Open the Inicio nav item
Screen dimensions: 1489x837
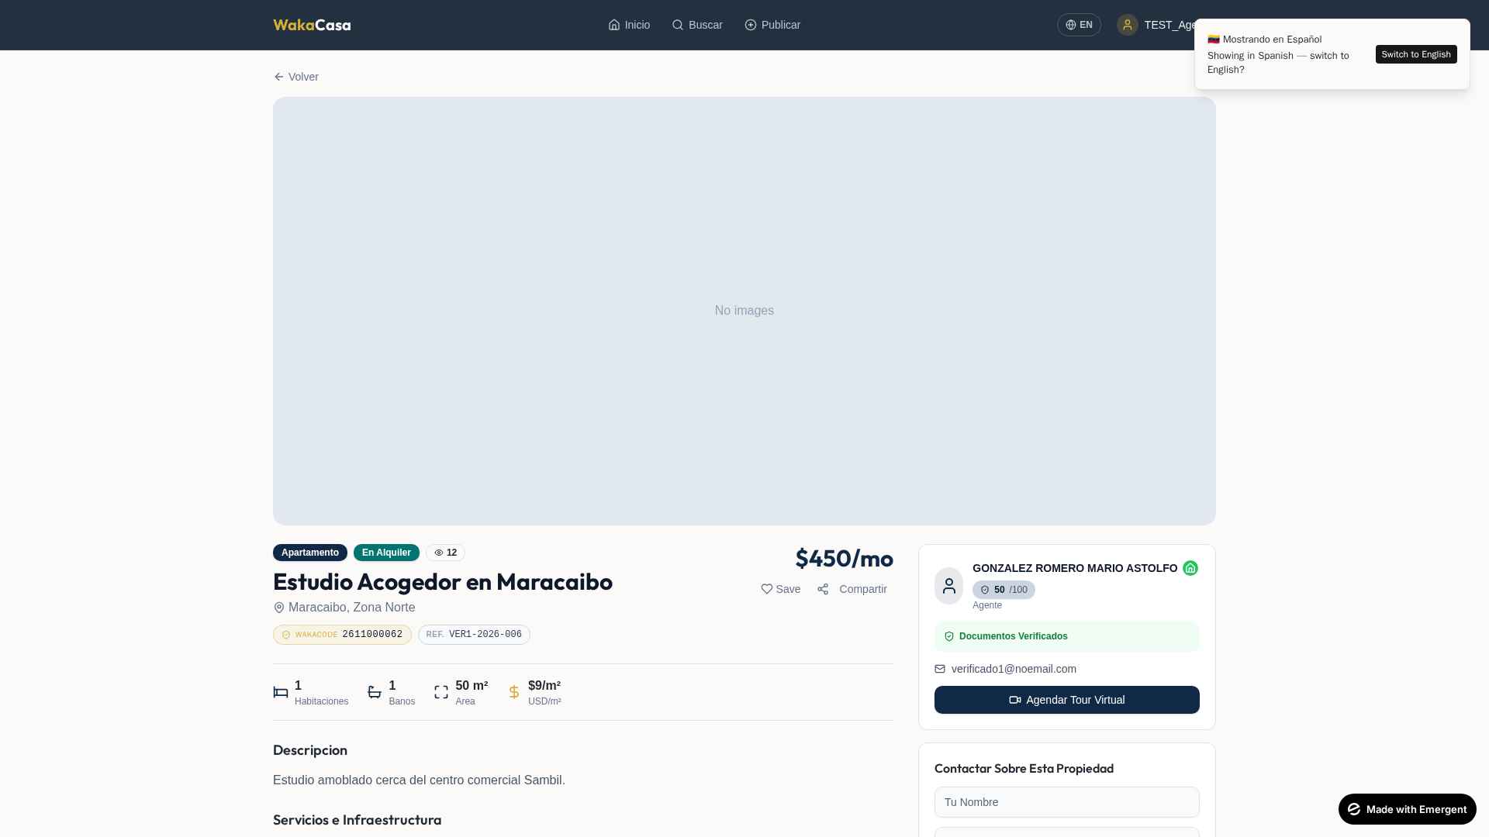pos(629,25)
